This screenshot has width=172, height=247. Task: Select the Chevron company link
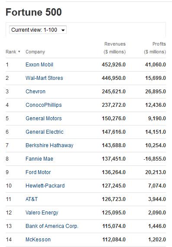[x=36, y=92]
